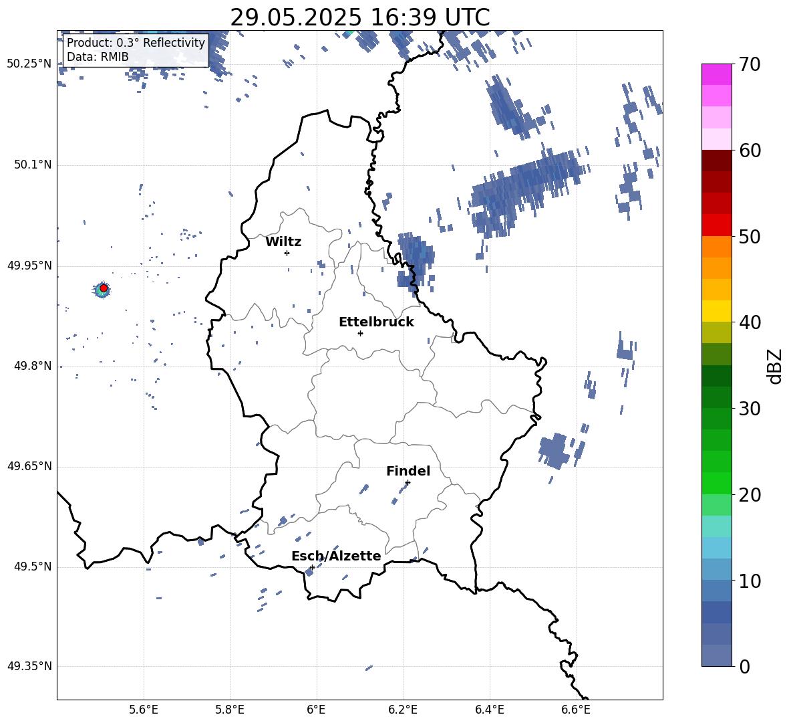791x723 pixels.
Task: Click the 0 value on the colorbar
Action: point(744,667)
